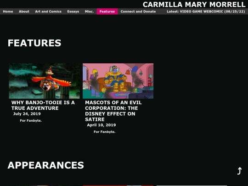Open latest Video Game Webcomic link
The height and width of the screenshot is (186, 248).
pyautogui.click(x=206, y=11)
